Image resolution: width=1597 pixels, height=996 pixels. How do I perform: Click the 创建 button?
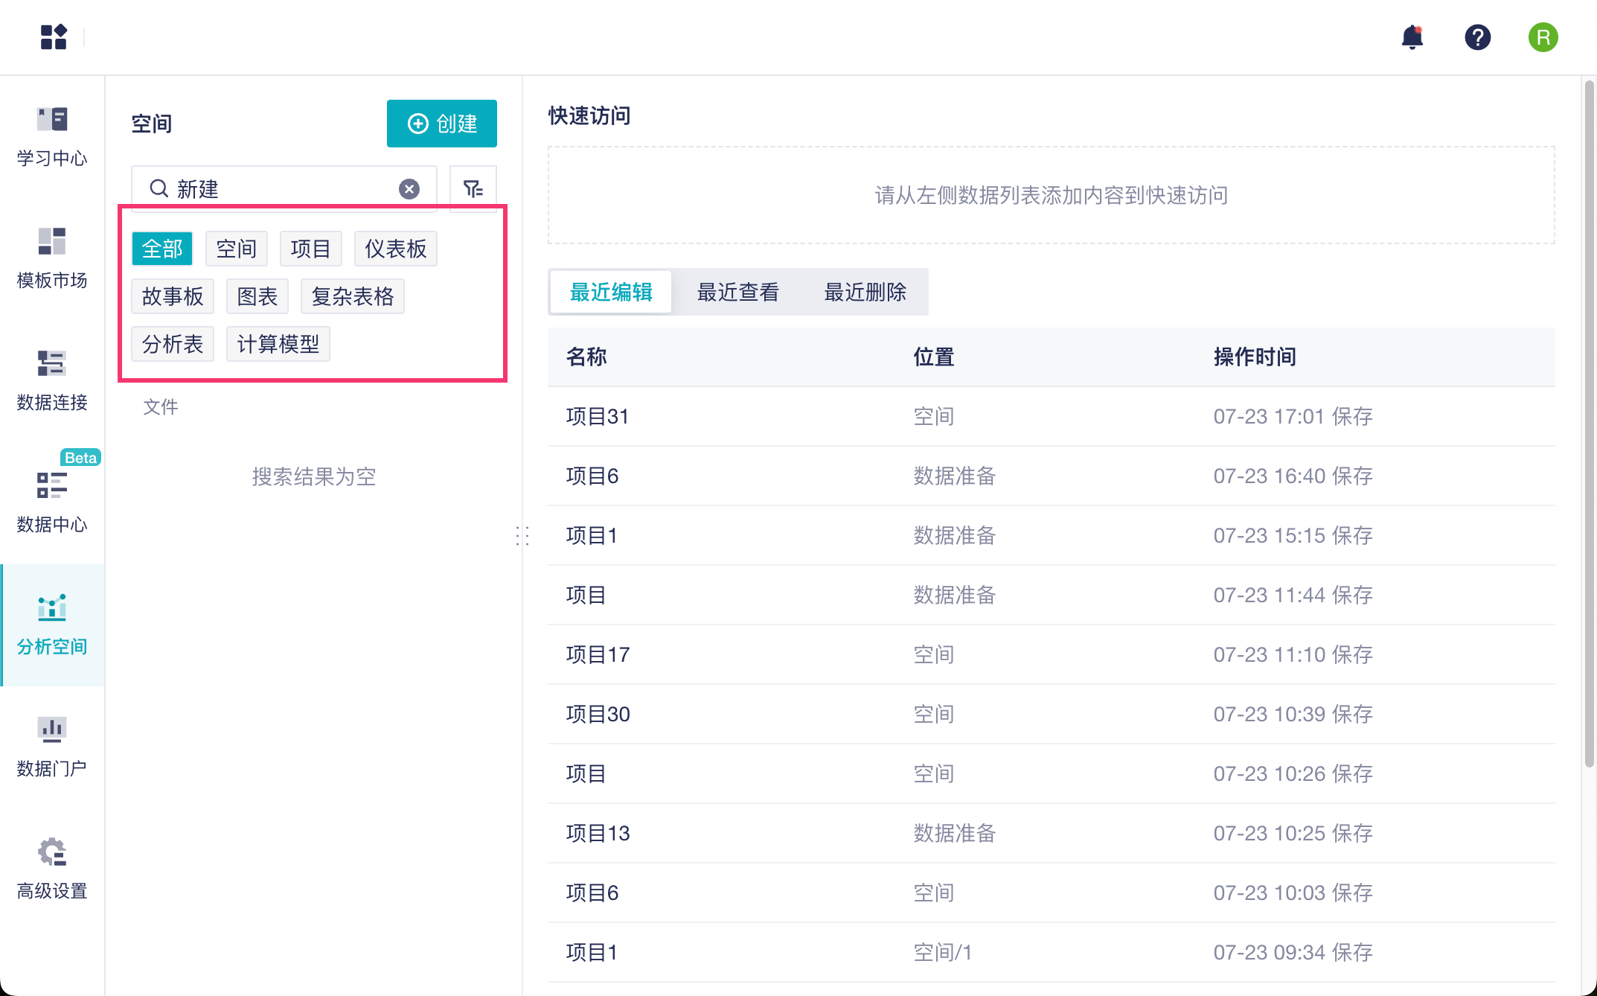coord(442,124)
